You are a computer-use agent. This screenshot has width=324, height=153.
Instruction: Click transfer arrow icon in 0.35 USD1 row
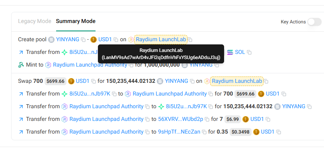tap(21, 132)
